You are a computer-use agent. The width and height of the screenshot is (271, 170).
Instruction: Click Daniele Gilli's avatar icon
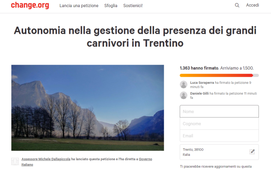pos(183,95)
